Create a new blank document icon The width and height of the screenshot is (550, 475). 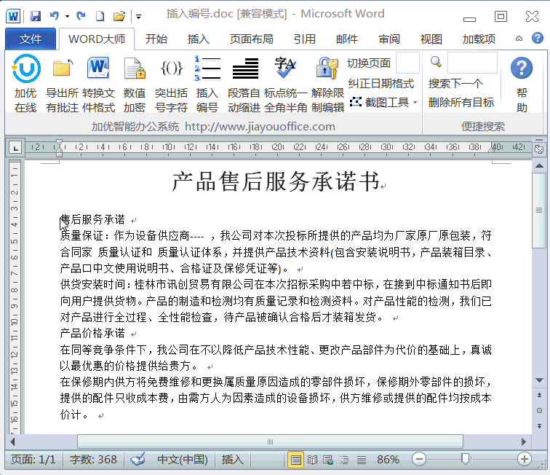[100, 16]
